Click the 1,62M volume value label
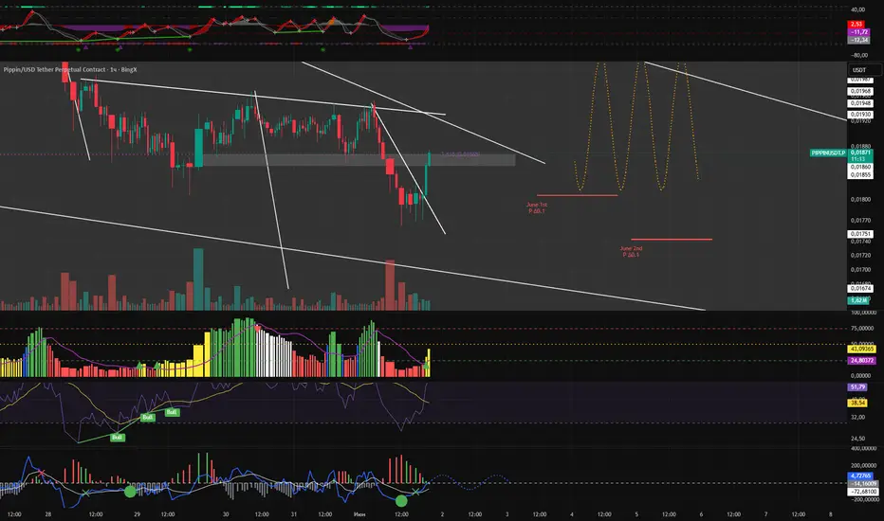 tap(858, 301)
